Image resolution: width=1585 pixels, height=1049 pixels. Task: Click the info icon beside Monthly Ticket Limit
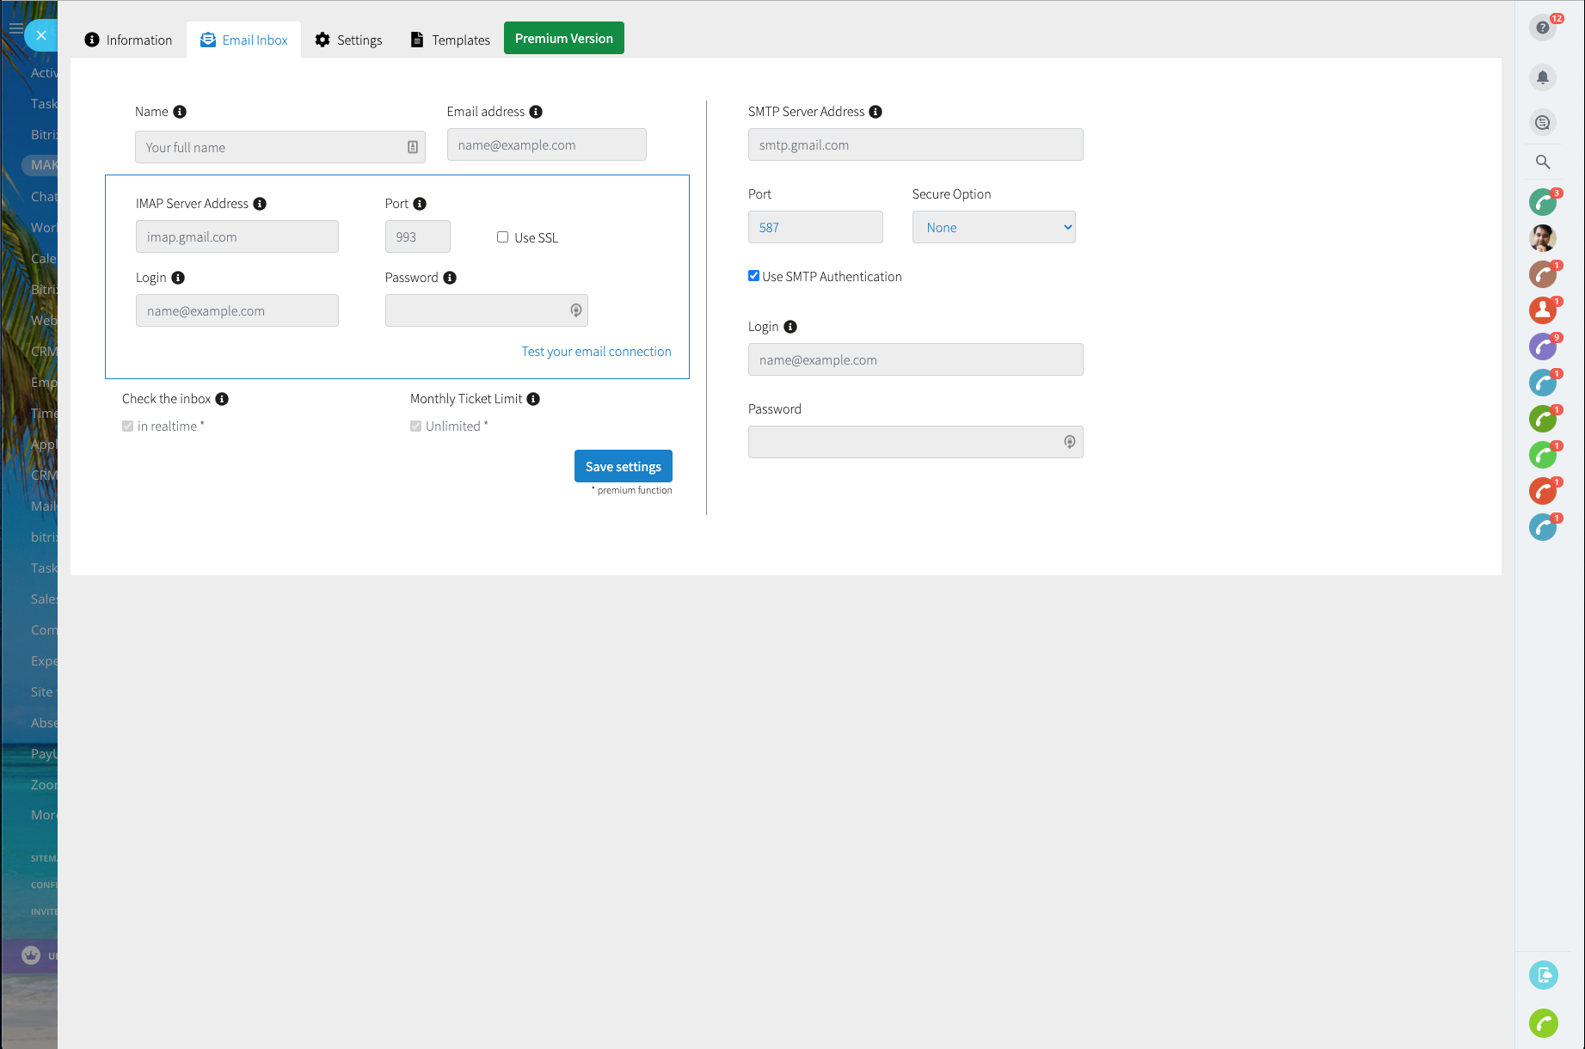533,399
